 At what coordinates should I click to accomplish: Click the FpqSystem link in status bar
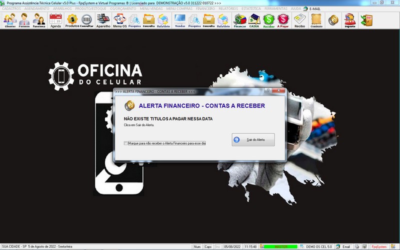coord(379,246)
